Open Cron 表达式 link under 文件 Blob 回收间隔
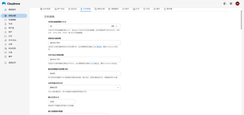Screen dimensions: 244x115 [95, 63]
